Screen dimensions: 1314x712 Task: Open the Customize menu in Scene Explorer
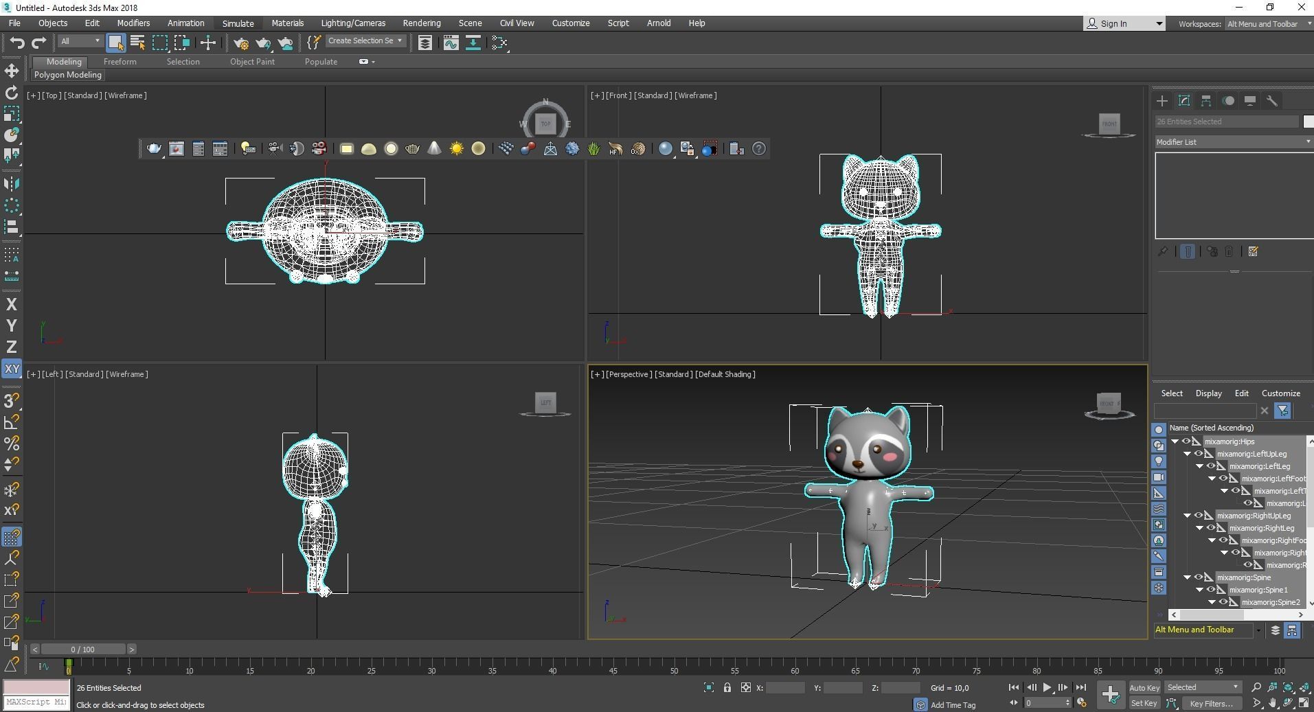click(x=1280, y=393)
